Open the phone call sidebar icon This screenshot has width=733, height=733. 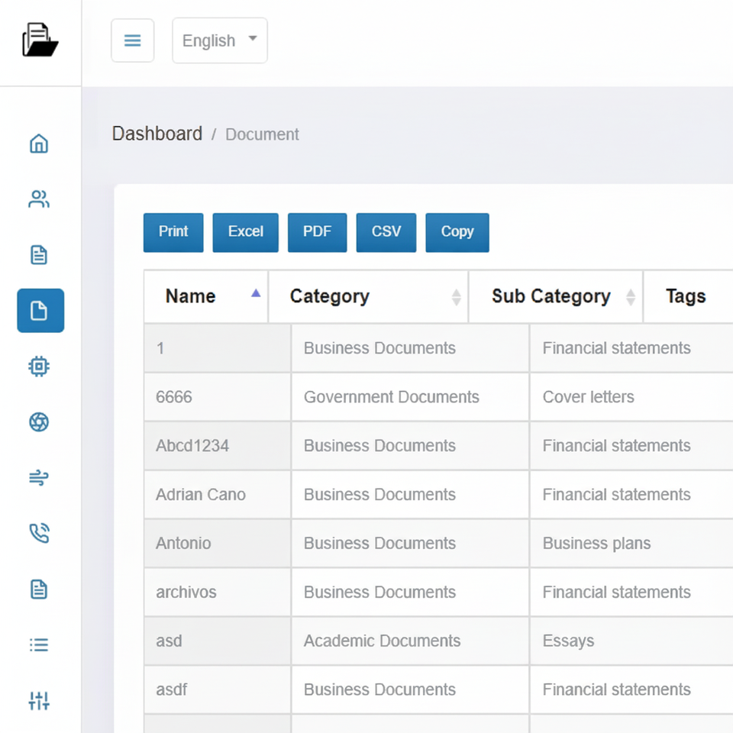point(39,534)
